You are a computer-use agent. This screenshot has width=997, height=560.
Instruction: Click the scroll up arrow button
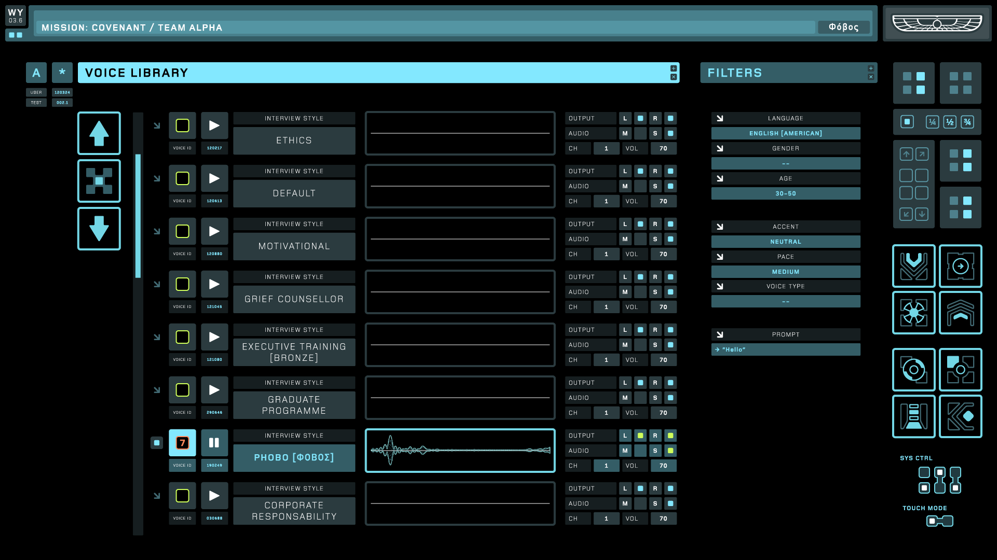(x=99, y=133)
